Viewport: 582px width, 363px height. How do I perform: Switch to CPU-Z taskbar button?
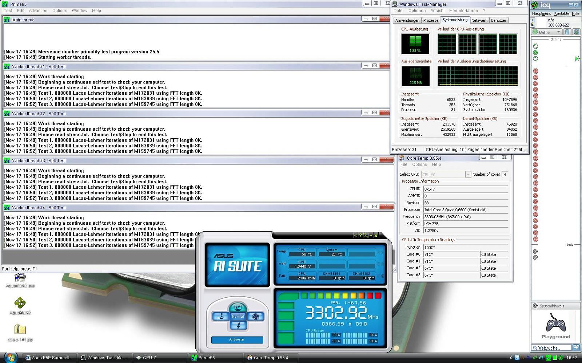[160, 358]
